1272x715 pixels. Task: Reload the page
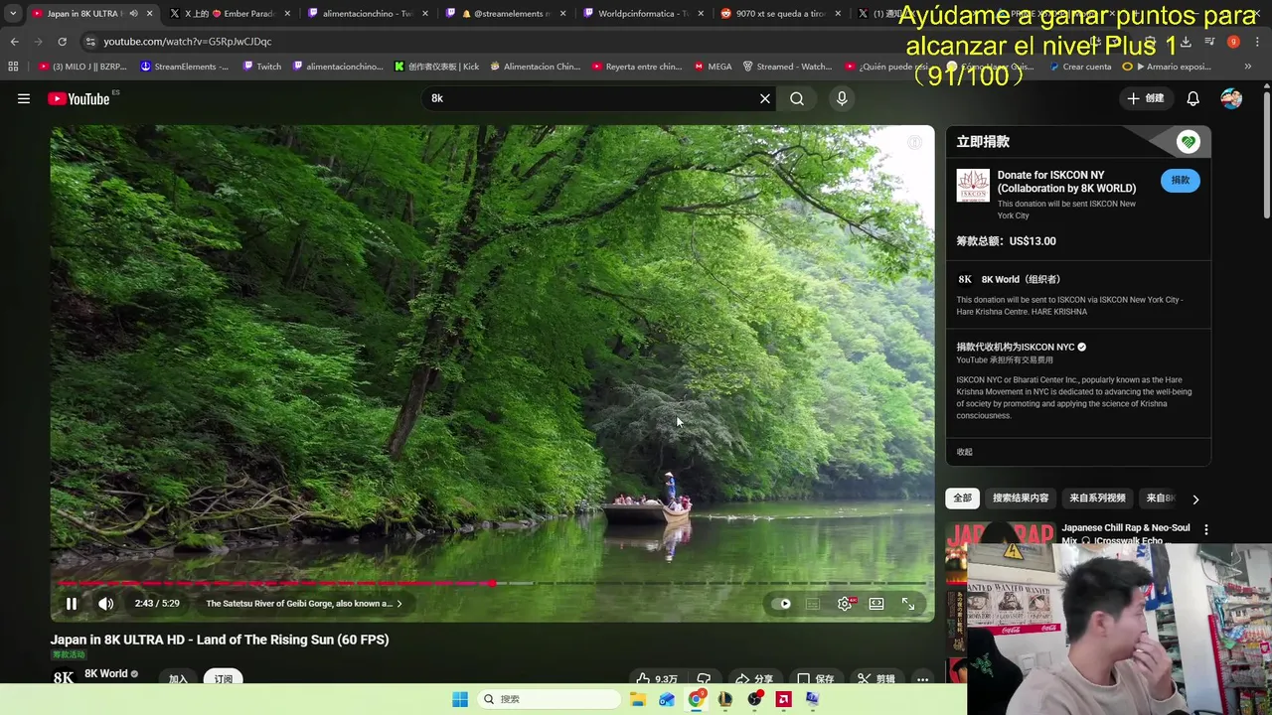point(62,42)
